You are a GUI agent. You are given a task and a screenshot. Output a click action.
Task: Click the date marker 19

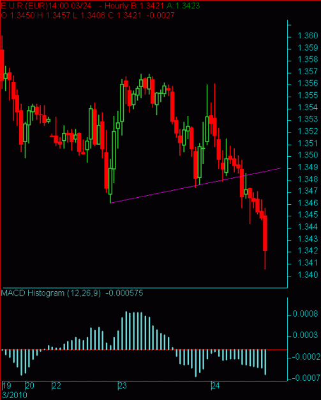point(7,385)
